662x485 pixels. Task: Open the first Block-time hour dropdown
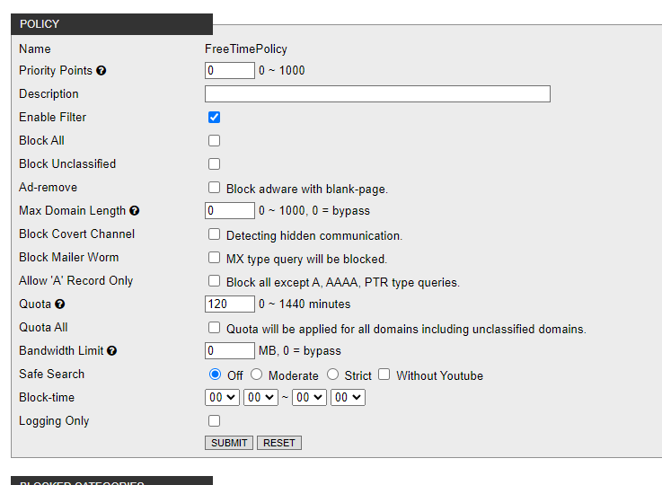(x=222, y=398)
